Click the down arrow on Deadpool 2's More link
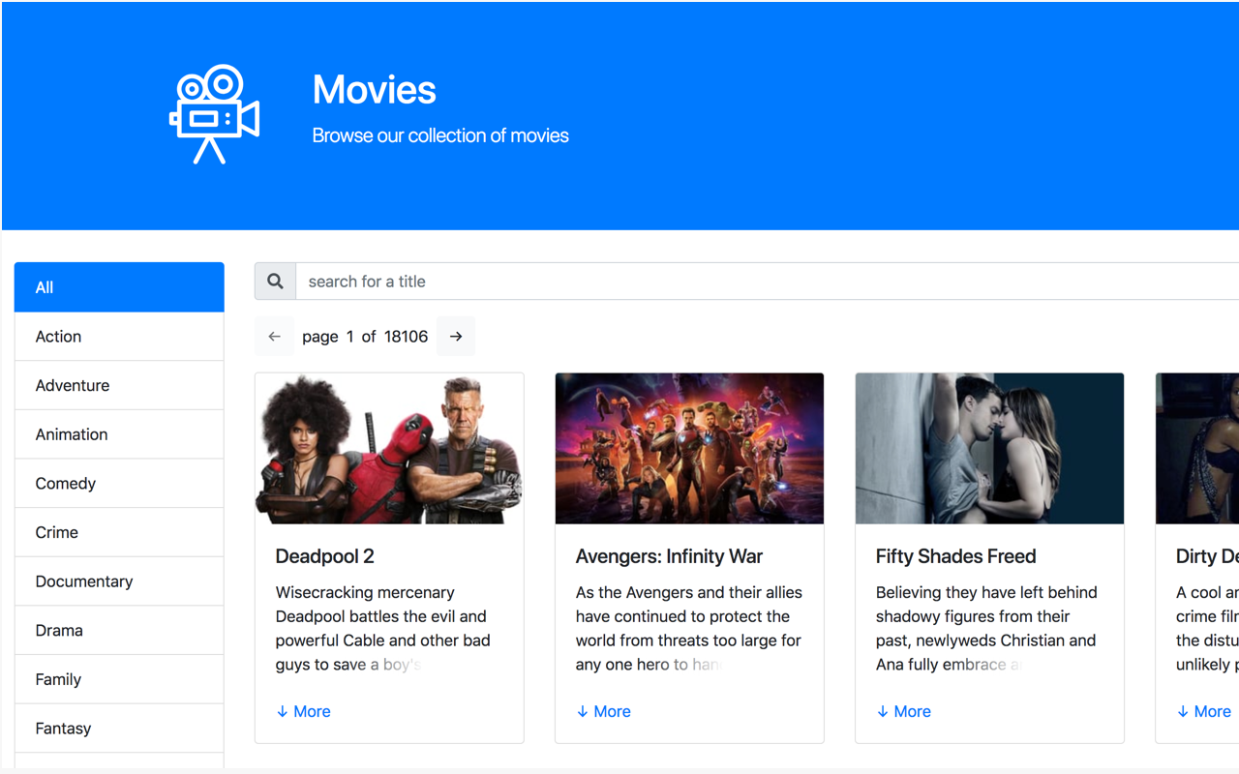The image size is (1239, 774). [x=280, y=711]
